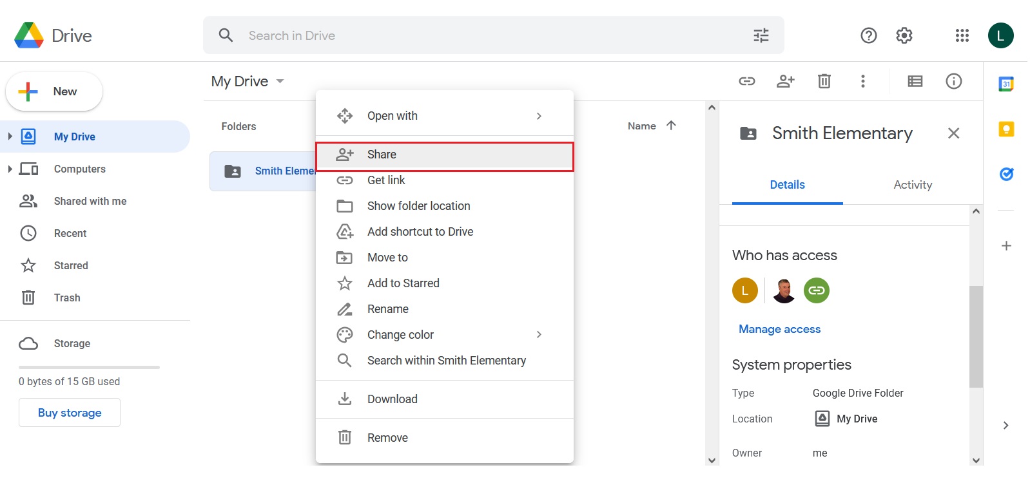Choose Show folder location
Screen dimensions: 1030x492
(x=445, y=206)
